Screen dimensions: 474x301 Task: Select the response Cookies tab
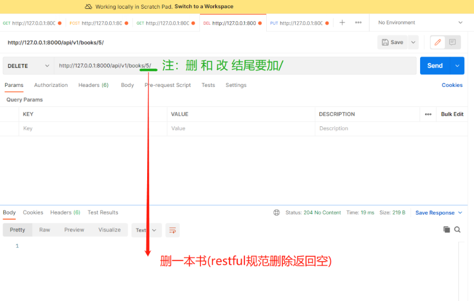click(x=33, y=213)
